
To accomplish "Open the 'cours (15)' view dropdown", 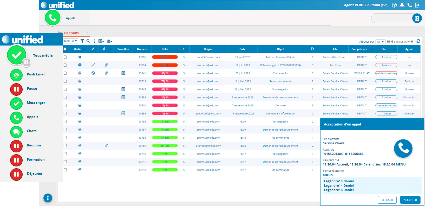I will (x=70, y=41).
